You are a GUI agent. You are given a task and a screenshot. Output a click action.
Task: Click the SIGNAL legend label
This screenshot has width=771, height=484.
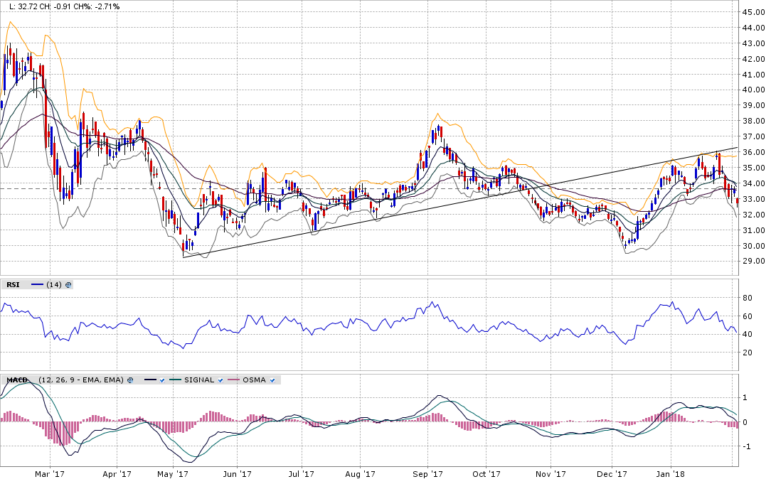[199, 380]
